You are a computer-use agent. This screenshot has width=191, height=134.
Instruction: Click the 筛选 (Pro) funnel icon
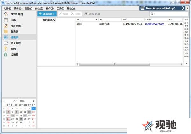tap(86, 14)
